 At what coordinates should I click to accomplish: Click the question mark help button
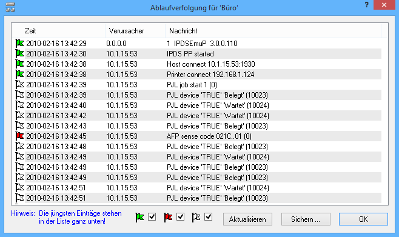[x=366, y=5]
